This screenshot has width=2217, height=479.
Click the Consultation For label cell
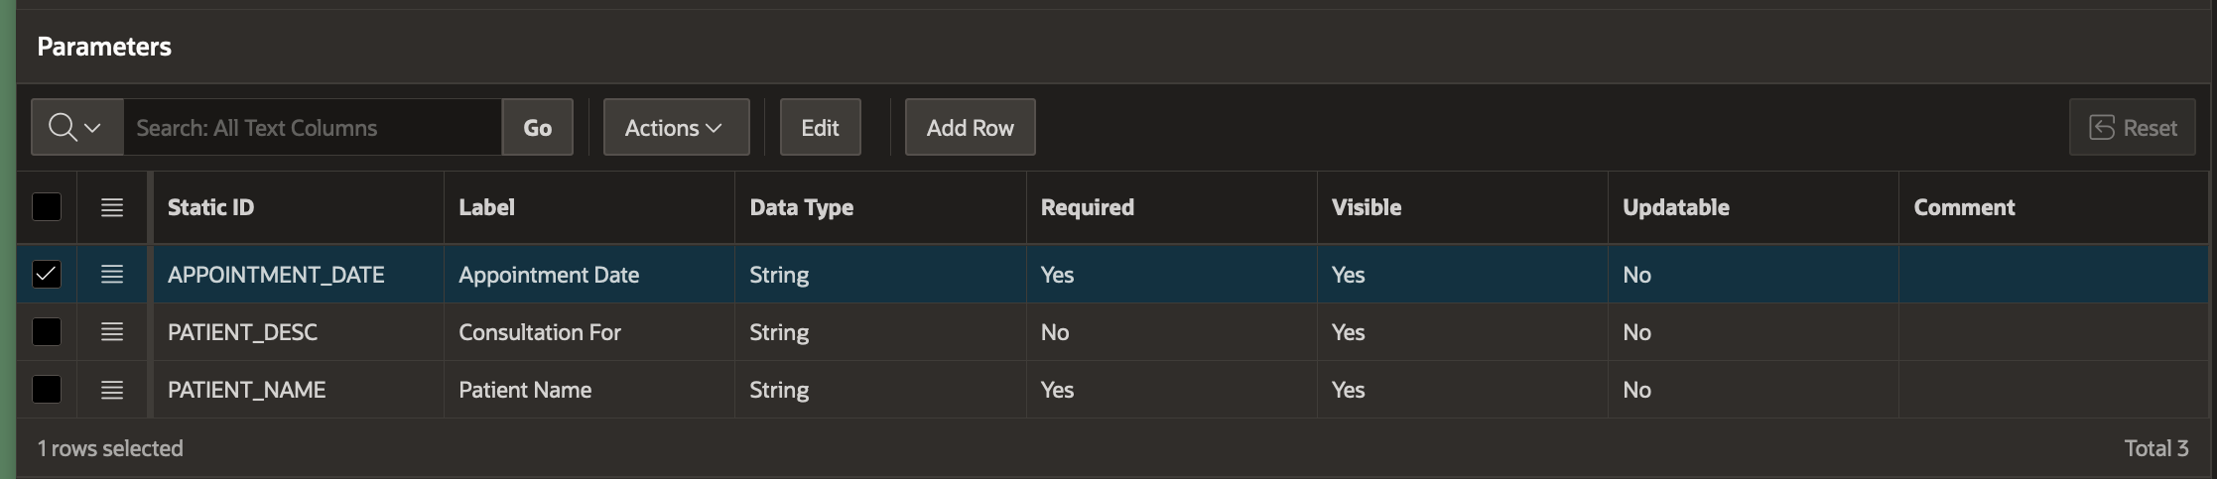tap(540, 332)
